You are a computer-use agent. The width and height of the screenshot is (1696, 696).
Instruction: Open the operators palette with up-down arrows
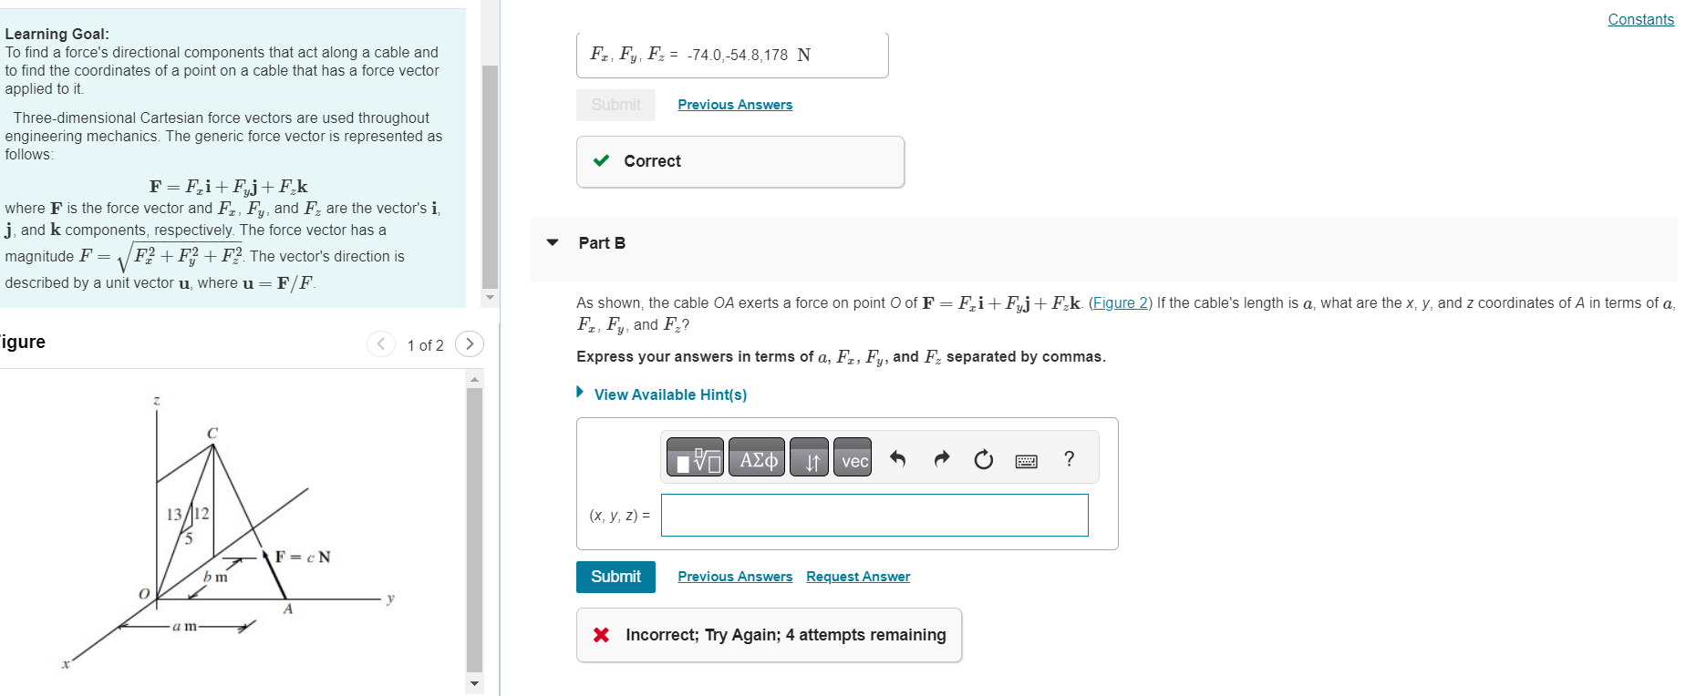pos(808,457)
